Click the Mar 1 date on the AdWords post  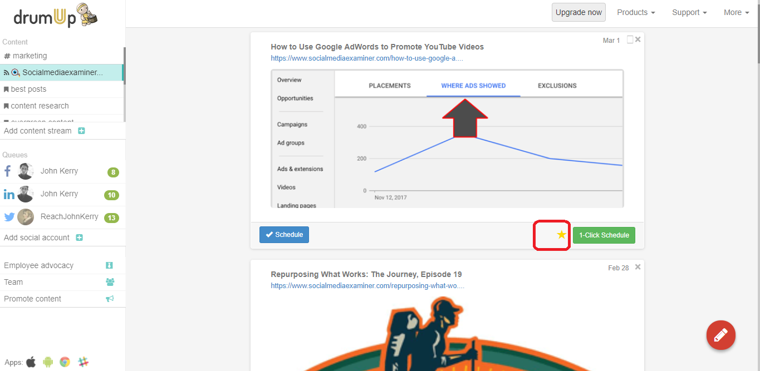[611, 41]
